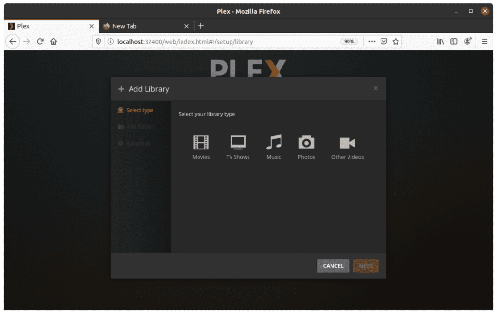
Task: Bookmark this page with the star
Action: (396, 42)
